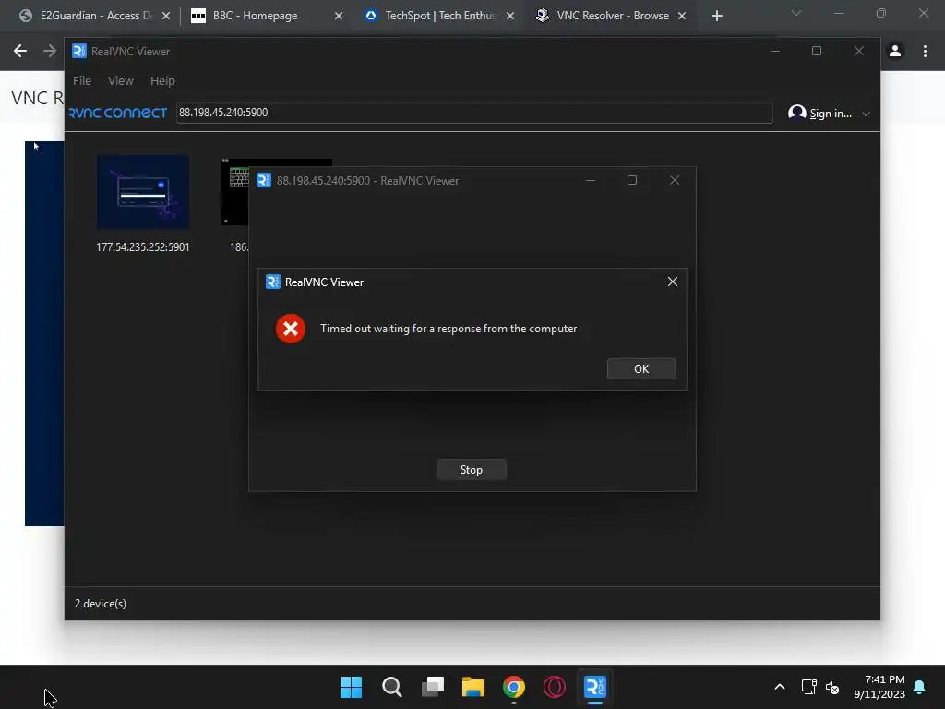Image resolution: width=945 pixels, height=709 pixels.
Task: Stop the connection attempt
Action: (x=472, y=470)
